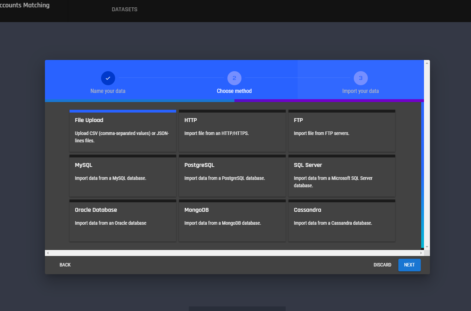Click text 'Import file from FTP servers.'
Screen dimensions: 471x311
[x=321, y=133]
